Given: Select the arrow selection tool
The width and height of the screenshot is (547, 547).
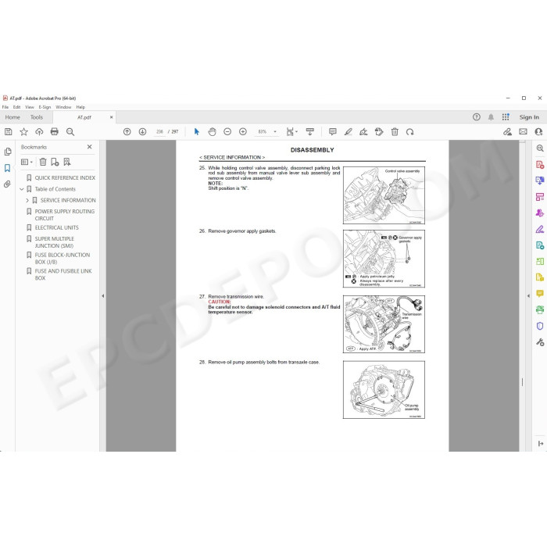Looking at the screenshot, I should (x=196, y=131).
